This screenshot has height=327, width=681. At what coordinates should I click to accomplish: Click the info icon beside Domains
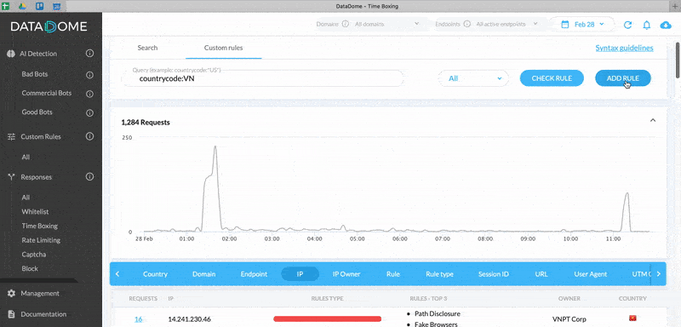tap(346, 25)
